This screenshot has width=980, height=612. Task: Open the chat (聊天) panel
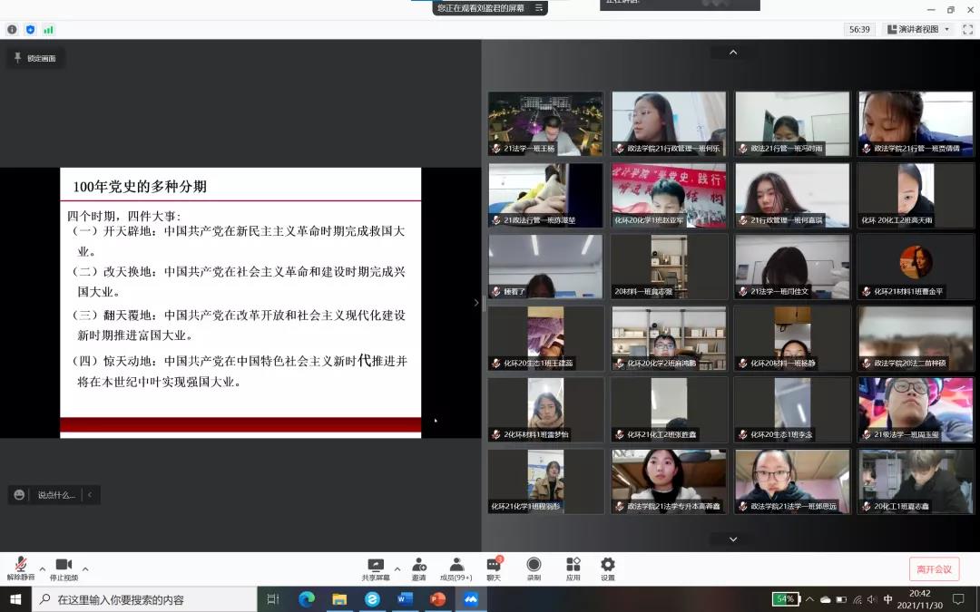(494, 568)
